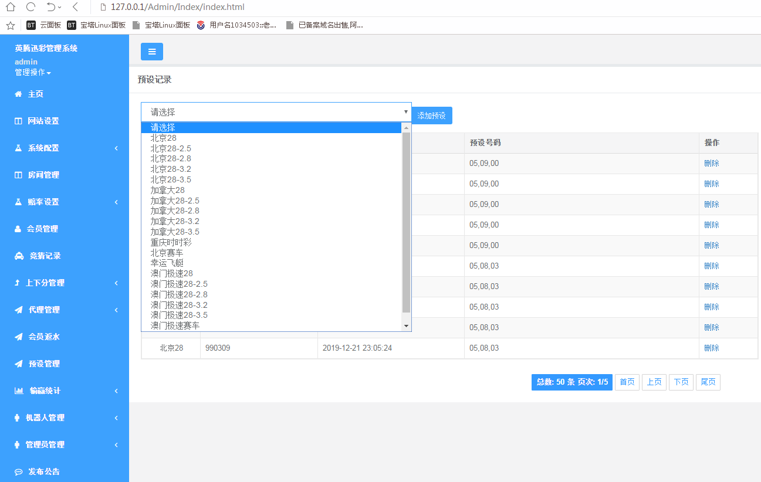
Task: Click the hamburger menu button above the page
Action: point(151,52)
